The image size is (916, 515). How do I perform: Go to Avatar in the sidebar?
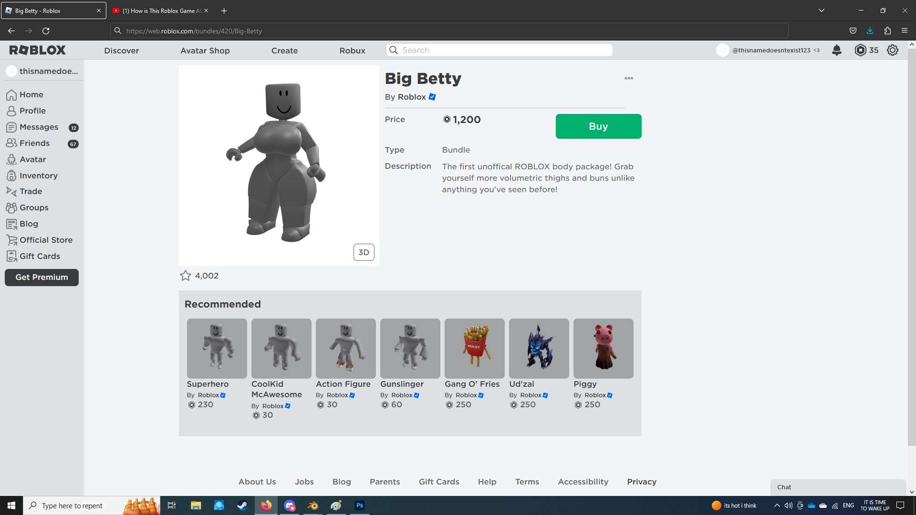tap(32, 159)
